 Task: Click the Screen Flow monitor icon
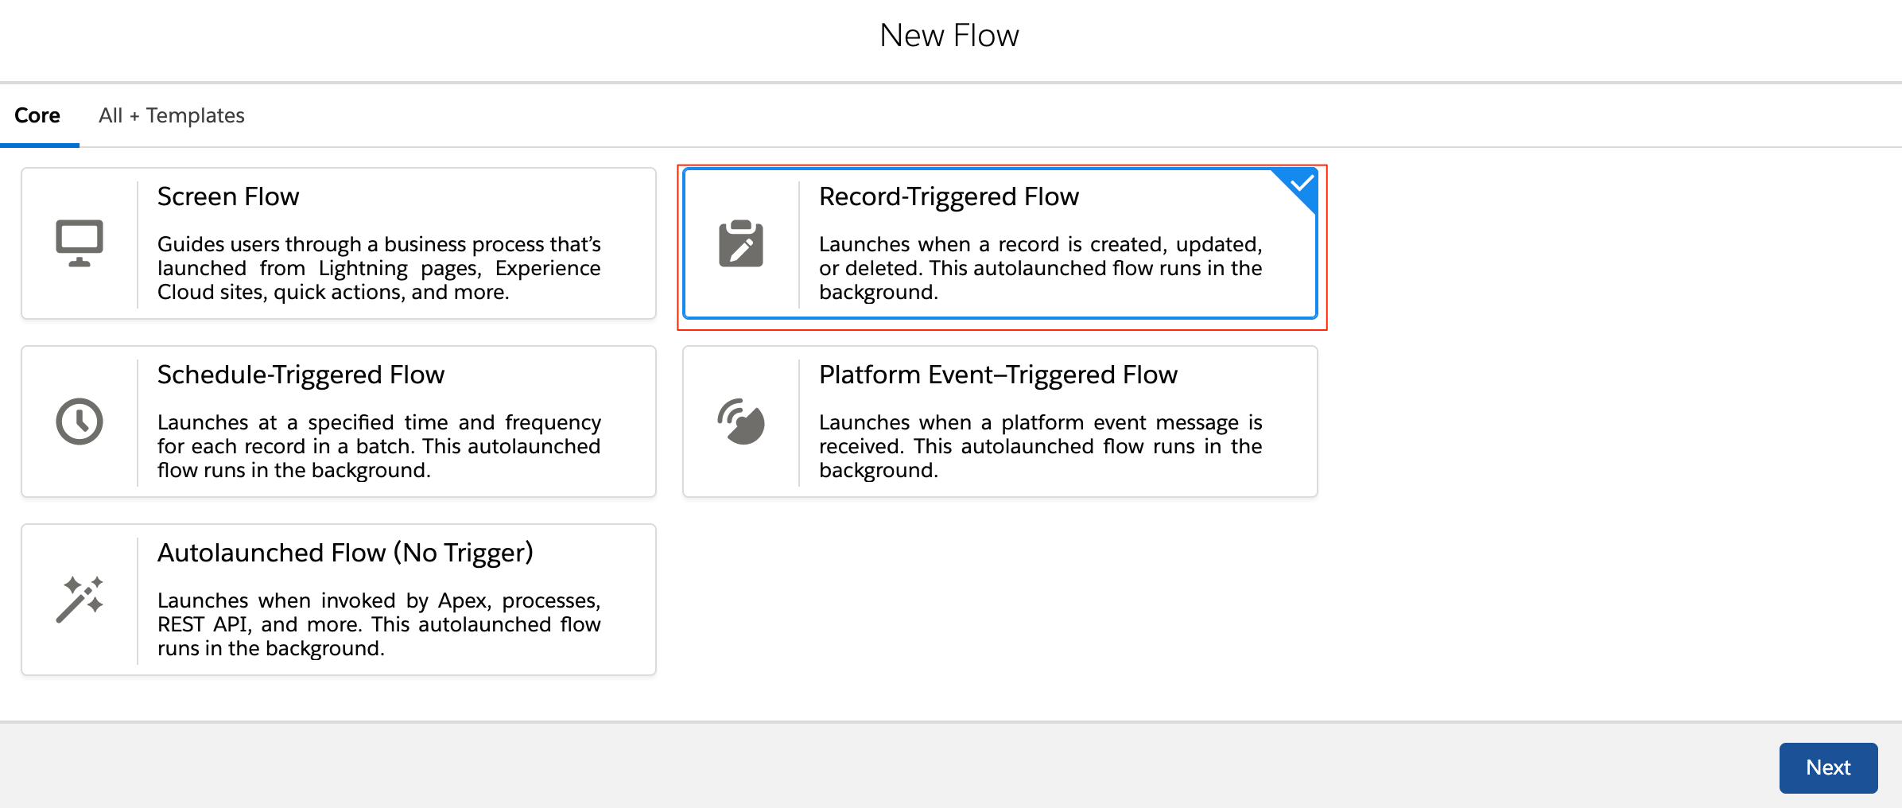[x=78, y=241]
